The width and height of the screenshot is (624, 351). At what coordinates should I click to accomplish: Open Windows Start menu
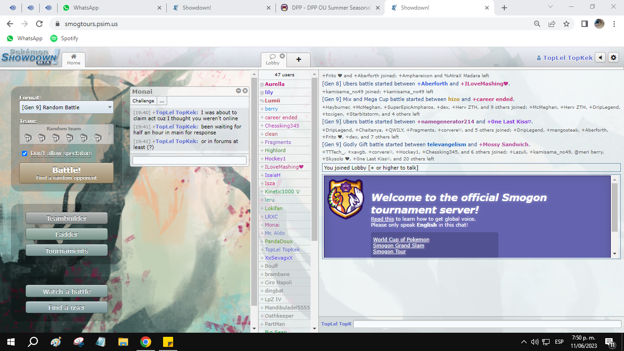tap(11, 342)
